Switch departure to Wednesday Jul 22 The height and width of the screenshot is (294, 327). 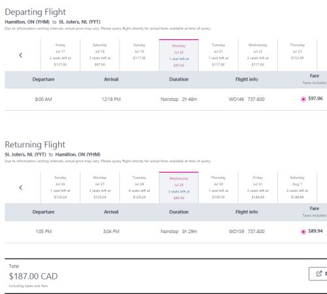[258, 55]
